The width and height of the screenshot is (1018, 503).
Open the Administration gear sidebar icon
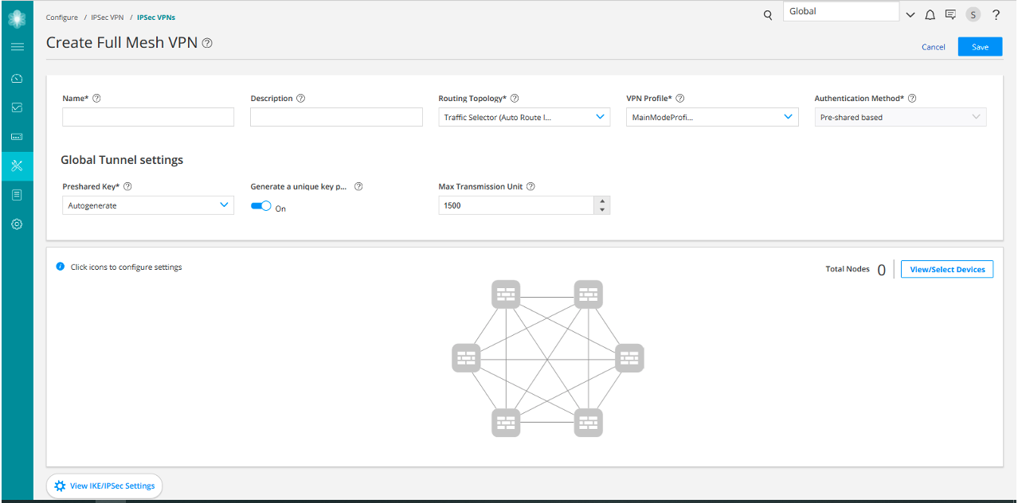click(x=17, y=224)
